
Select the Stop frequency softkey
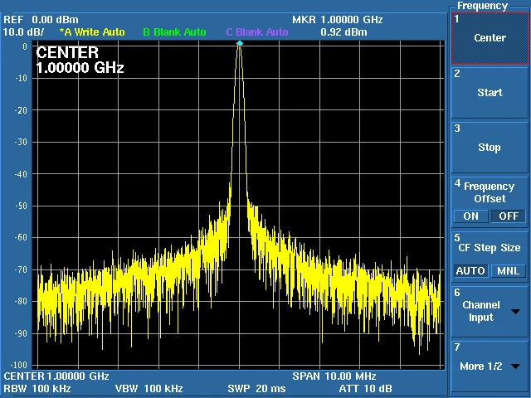click(490, 148)
